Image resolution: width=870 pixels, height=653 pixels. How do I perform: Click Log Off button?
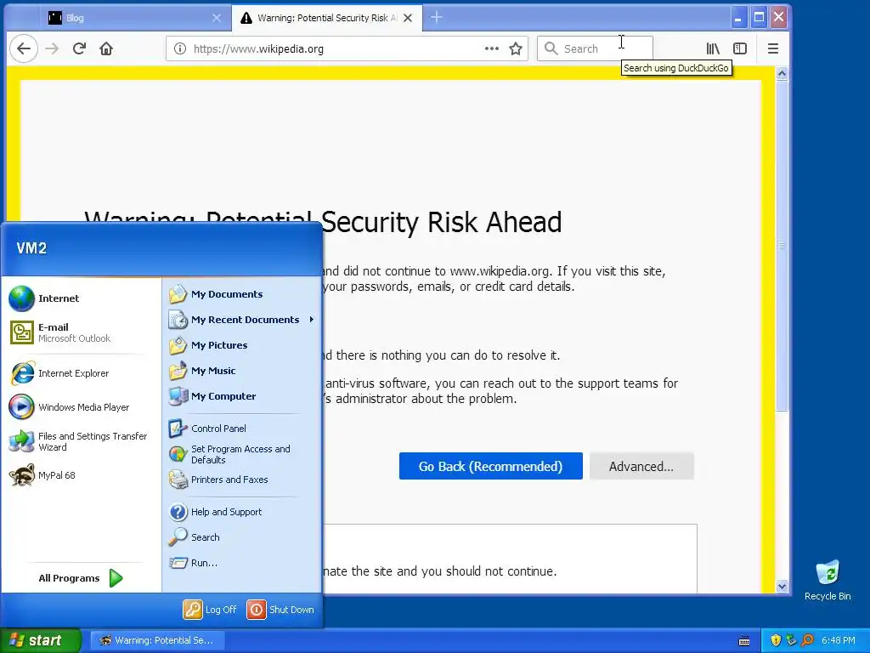[211, 610]
